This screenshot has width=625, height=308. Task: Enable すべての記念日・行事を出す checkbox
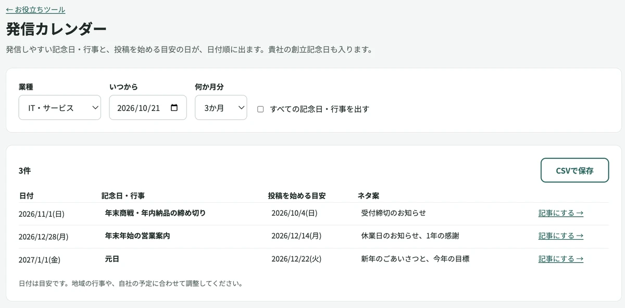point(260,109)
